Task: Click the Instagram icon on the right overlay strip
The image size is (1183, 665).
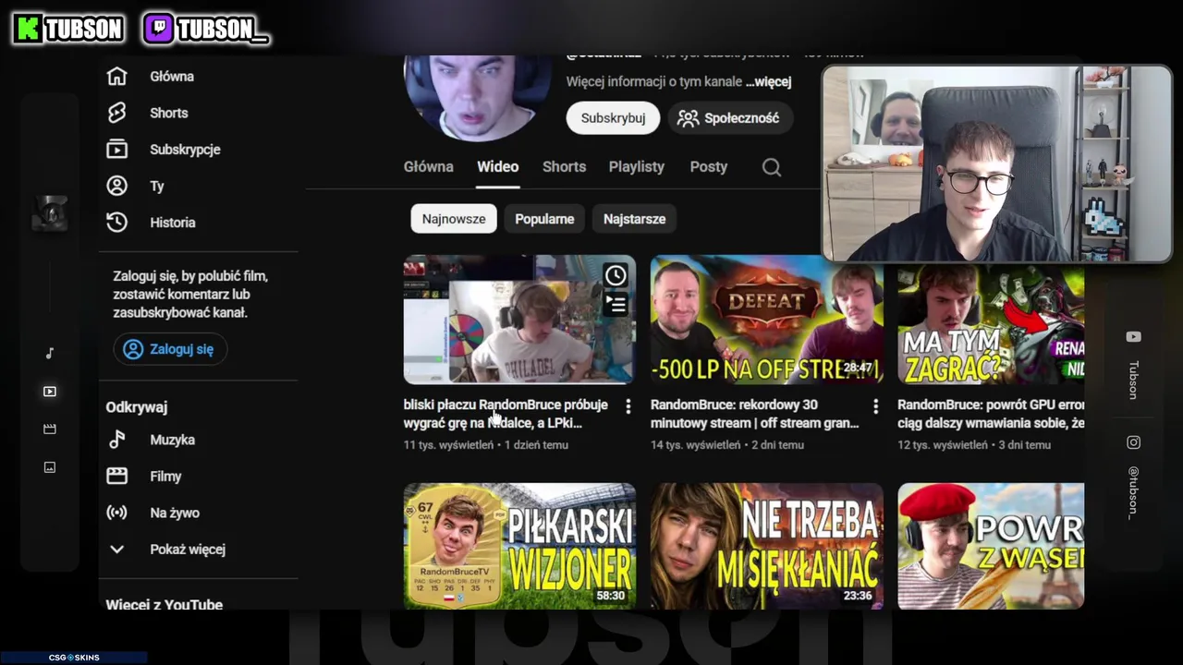Action: 1133,442
